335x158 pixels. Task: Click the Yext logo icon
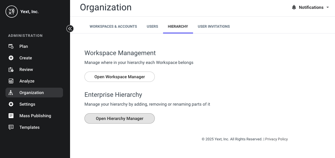point(12,12)
